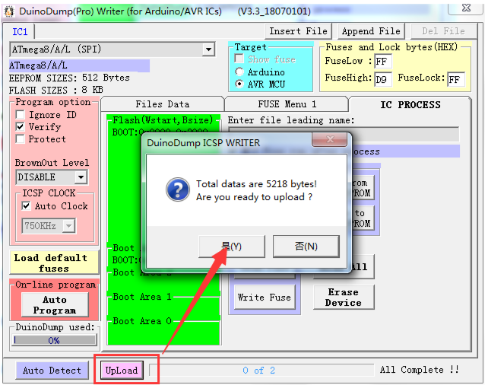This screenshot has width=488, height=385.
Task: Click Append File button
Action: click(371, 31)
